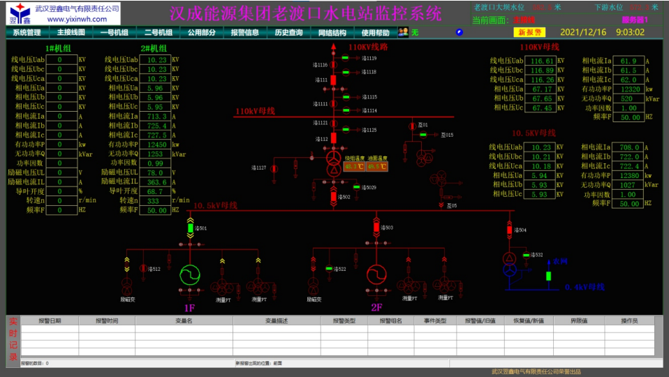Image resolution: width=669 pixels, height=377 pixels.
Task: Click the 洛522 grounding switch symbol
Action: [x=329, y=269]
